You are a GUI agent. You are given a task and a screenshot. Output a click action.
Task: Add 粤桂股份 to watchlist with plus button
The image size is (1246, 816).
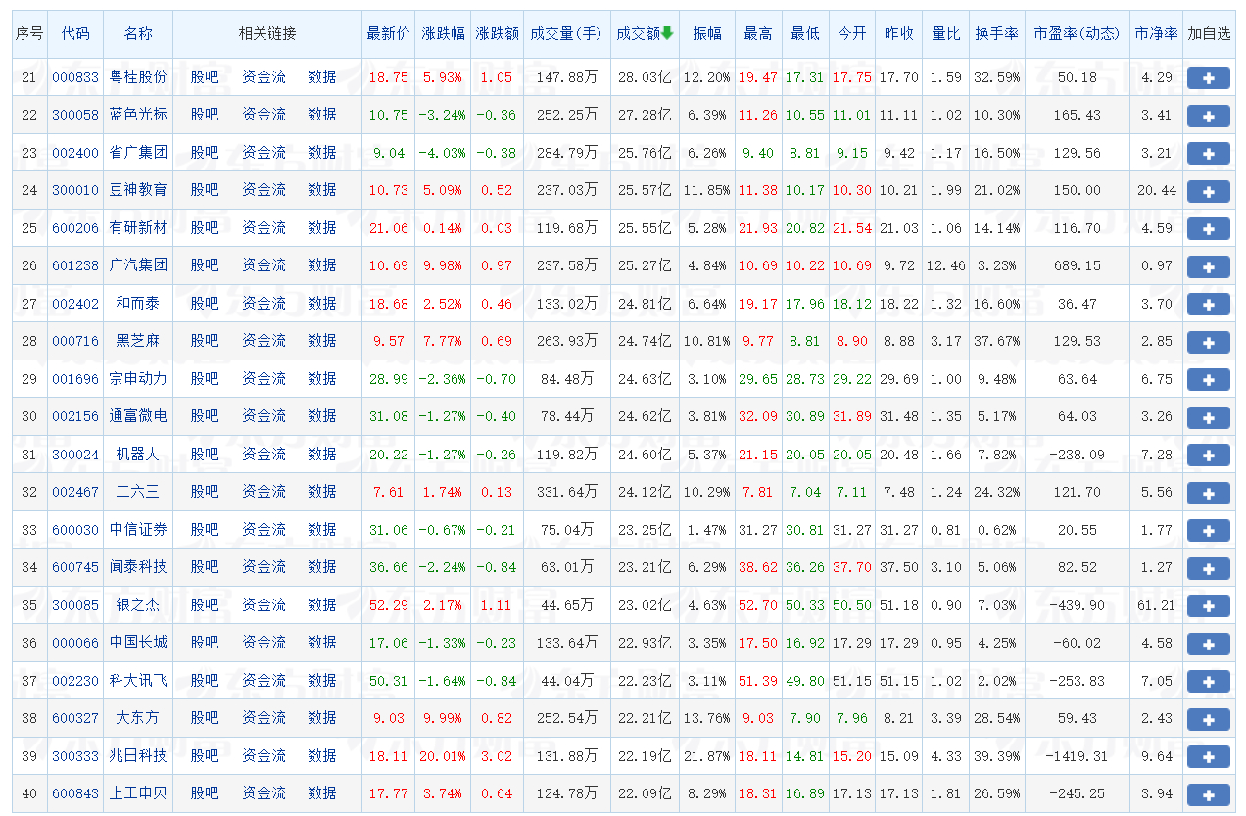[x=1208, y=78]
